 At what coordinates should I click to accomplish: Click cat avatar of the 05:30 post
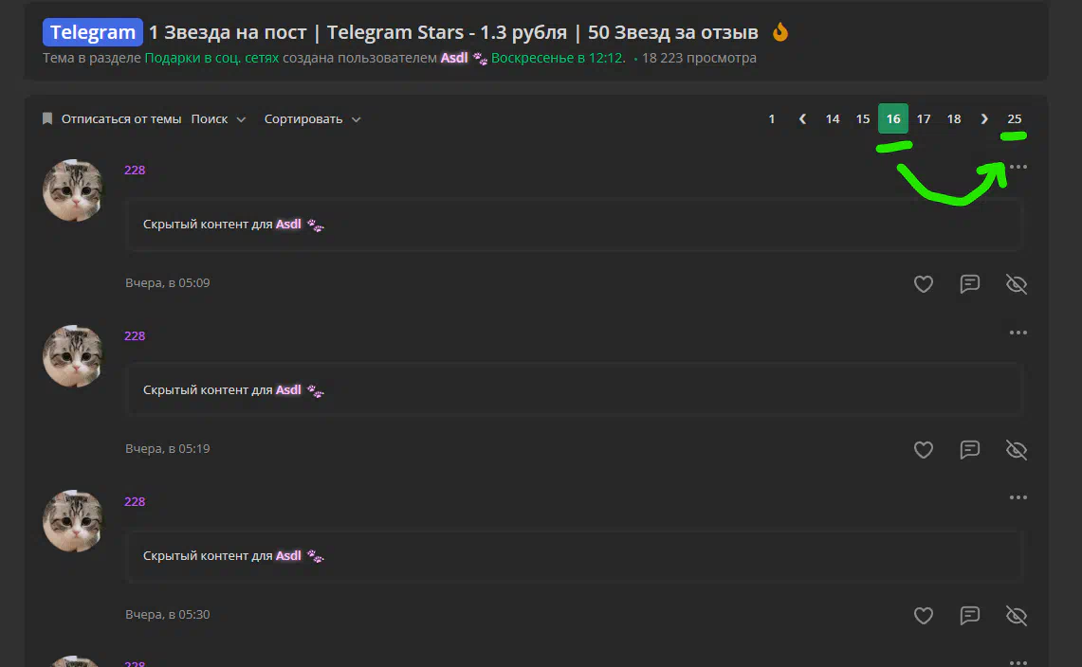pyautogui.click(x=72, y=521)
